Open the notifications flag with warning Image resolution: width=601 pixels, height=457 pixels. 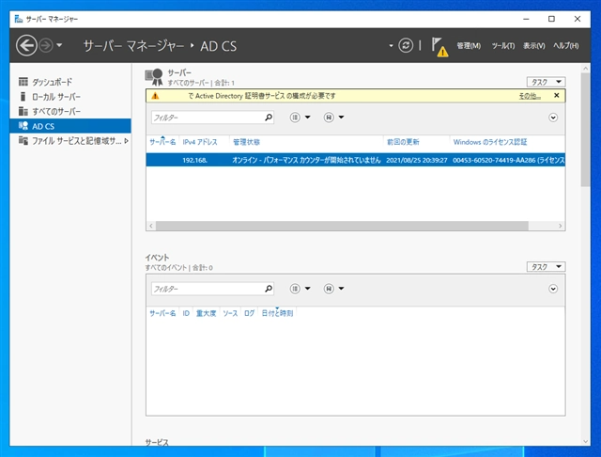[439, 46]
